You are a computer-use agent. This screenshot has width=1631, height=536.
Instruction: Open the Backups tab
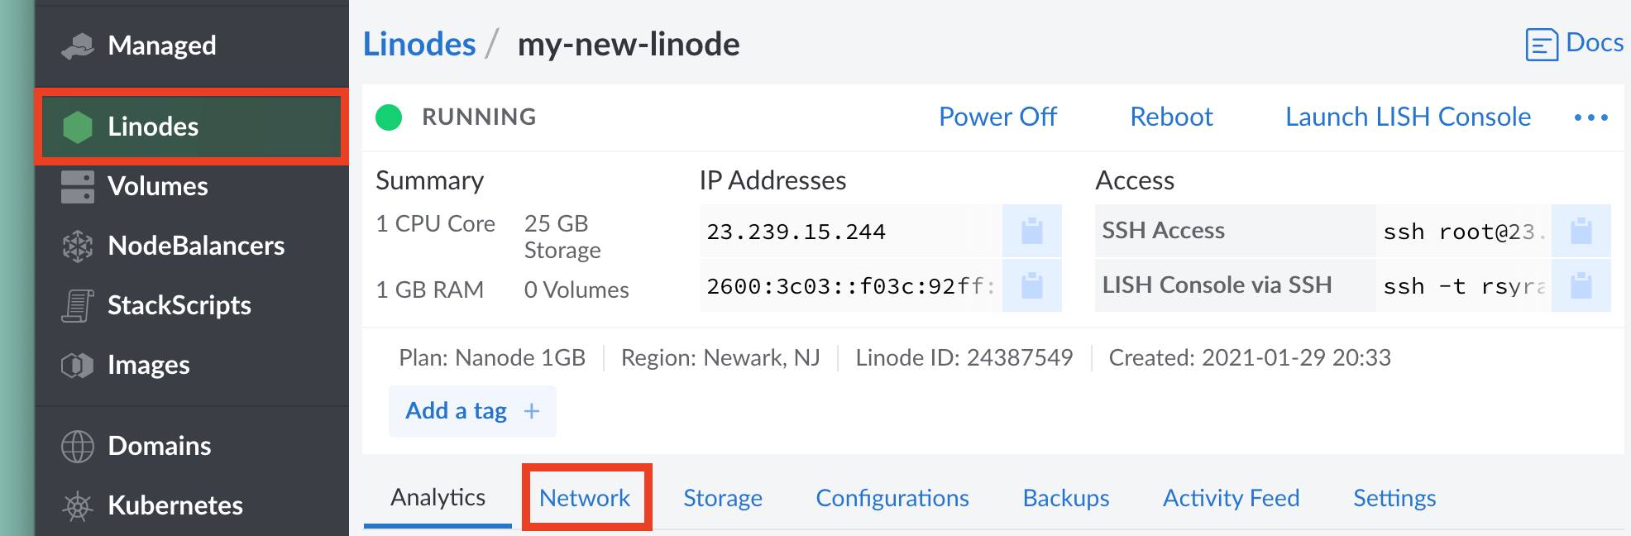click(x=1066, y=498)
